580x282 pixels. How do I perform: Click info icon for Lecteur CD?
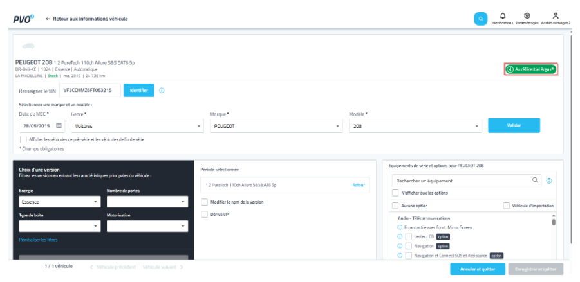(x=400, y=236)
